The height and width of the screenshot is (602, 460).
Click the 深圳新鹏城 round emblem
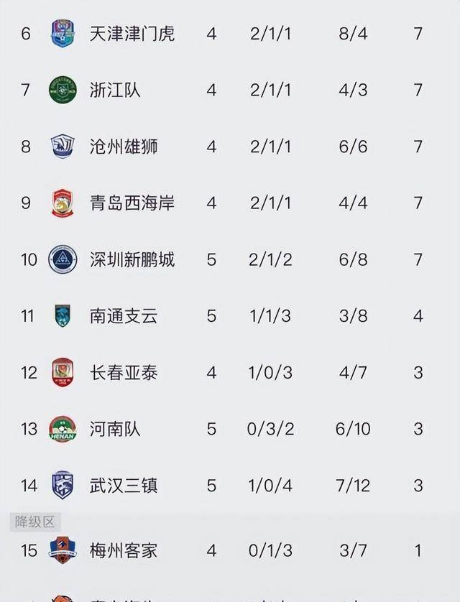[x=63, y=259]
